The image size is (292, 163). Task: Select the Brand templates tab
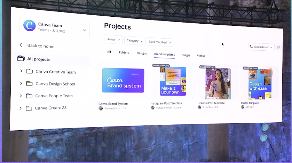click(164, 54)
